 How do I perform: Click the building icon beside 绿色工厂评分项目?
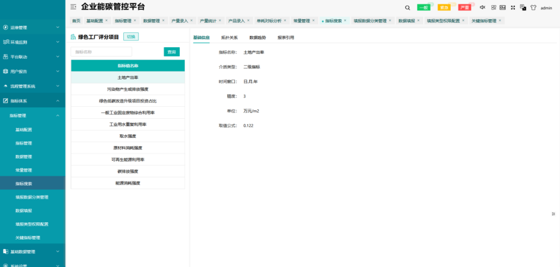click(73, 37)
